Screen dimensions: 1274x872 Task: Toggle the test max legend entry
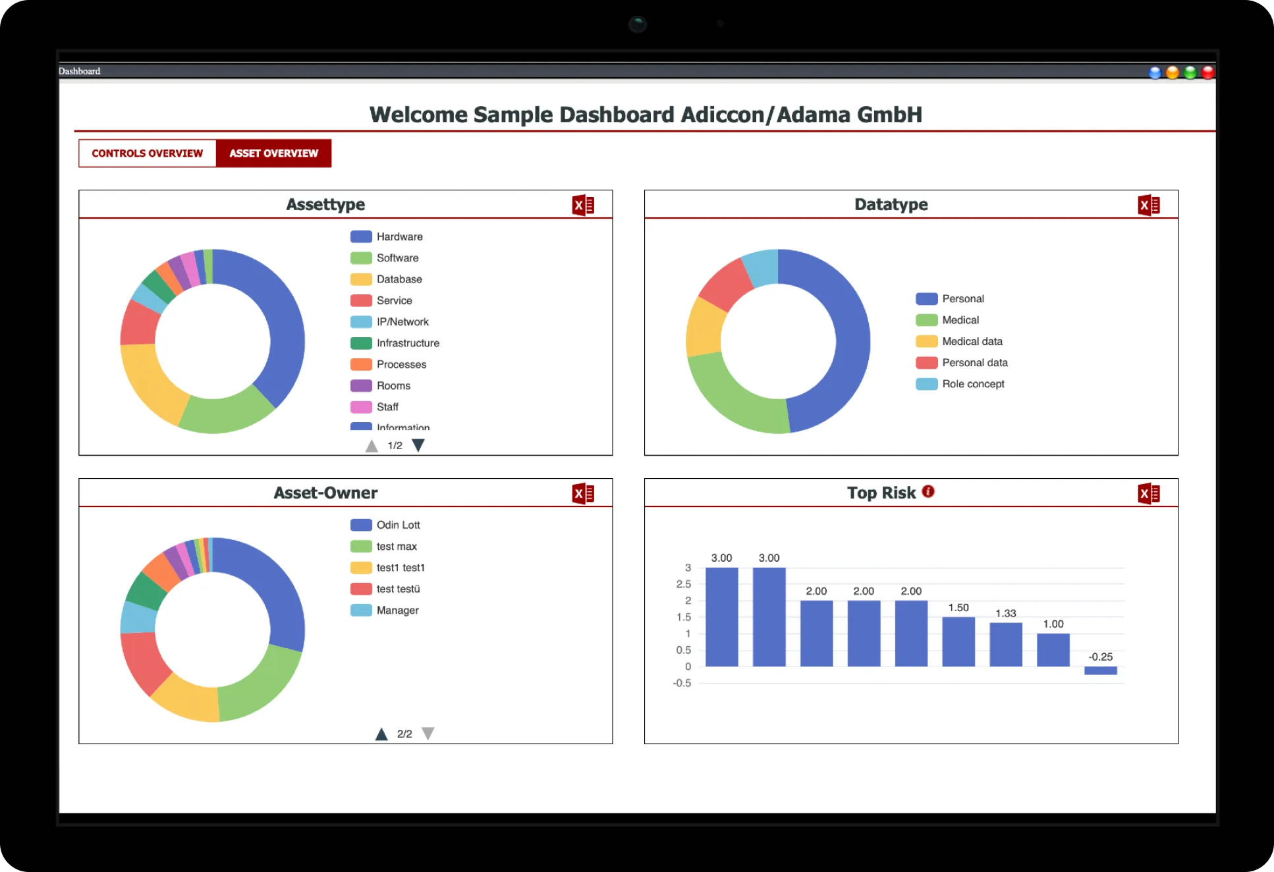click(384, 546)
